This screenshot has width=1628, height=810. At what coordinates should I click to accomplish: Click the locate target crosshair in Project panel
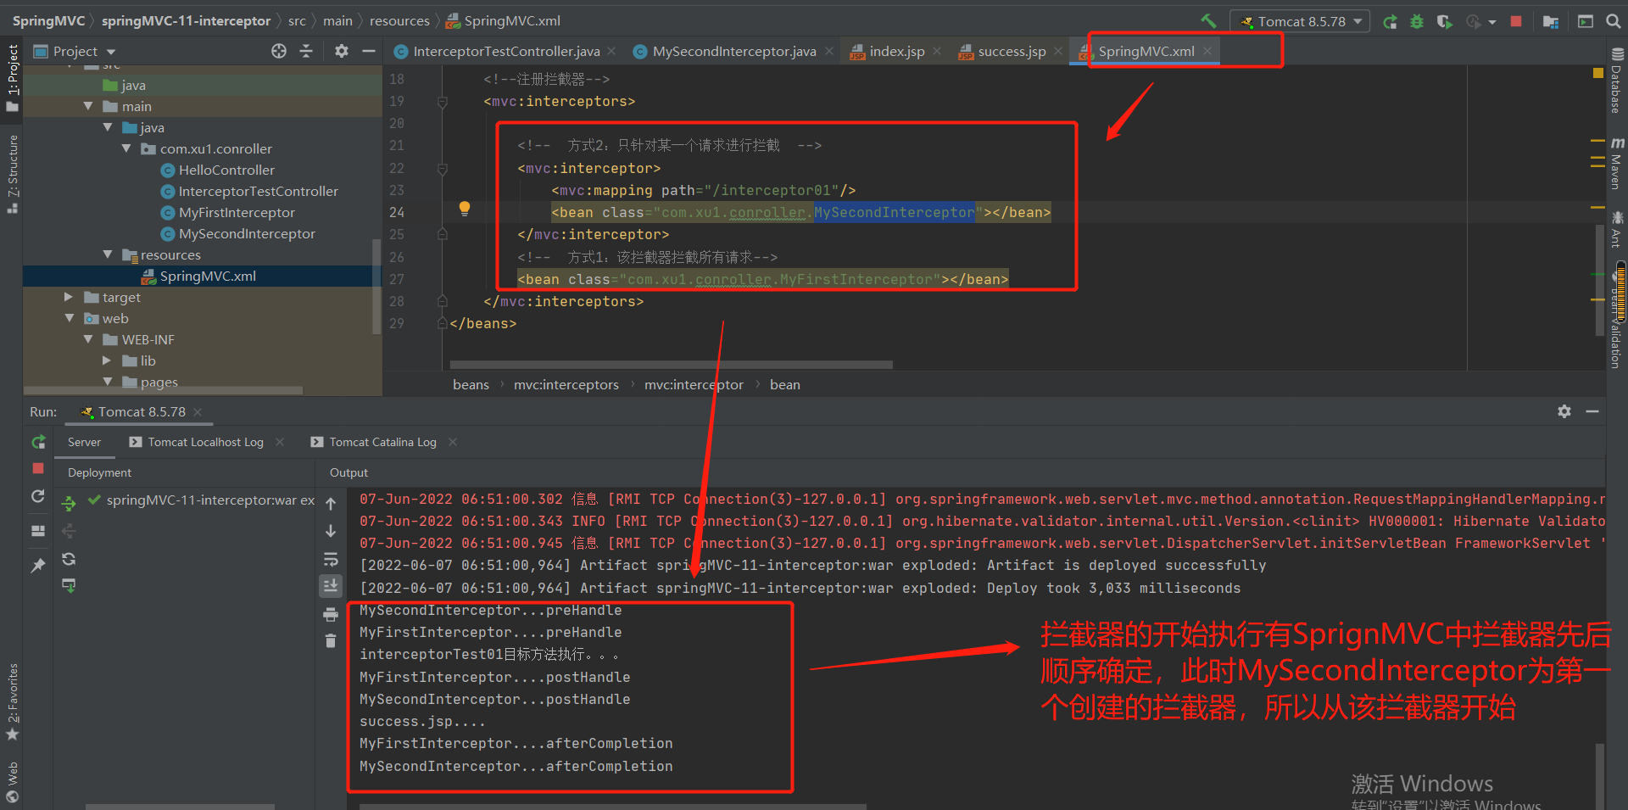[x=279, y=51]
